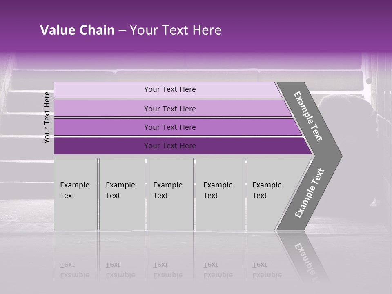392x294 pixels.
Task: Click the bold "Value Chain" title text
Action: coord(77,30)
